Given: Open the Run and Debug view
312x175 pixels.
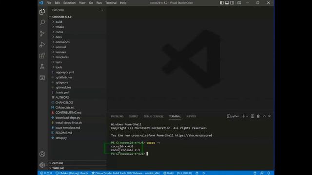Looking at the screenshot, I should pyautogui.click(x=42, y=45).
